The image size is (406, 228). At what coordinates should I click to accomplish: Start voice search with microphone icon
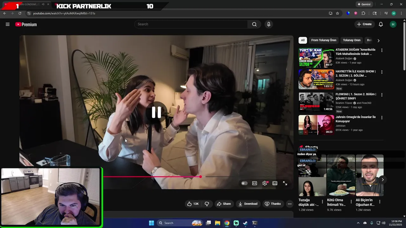pos(269,24)
